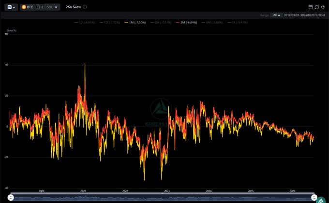This screenshot has height=203, width=329.
Task: Select the BTC coin tab
Action: coord(28,7)
